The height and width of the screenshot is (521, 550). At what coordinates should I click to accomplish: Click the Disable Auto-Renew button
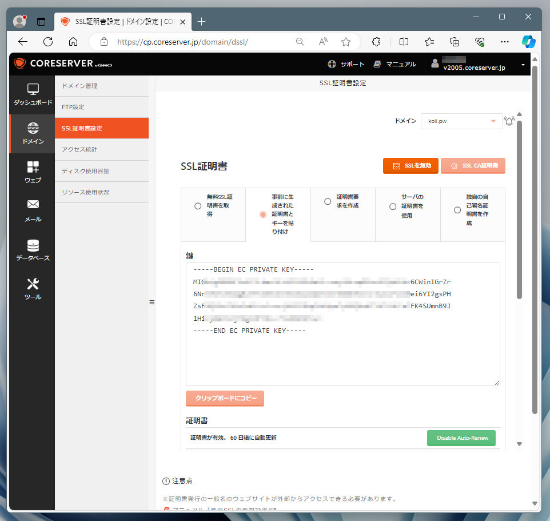[461, 438]
